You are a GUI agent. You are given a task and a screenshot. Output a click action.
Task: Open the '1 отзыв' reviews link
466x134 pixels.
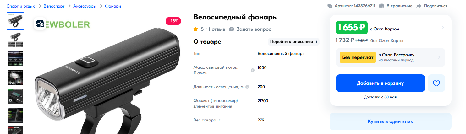(x=217, y=29)
